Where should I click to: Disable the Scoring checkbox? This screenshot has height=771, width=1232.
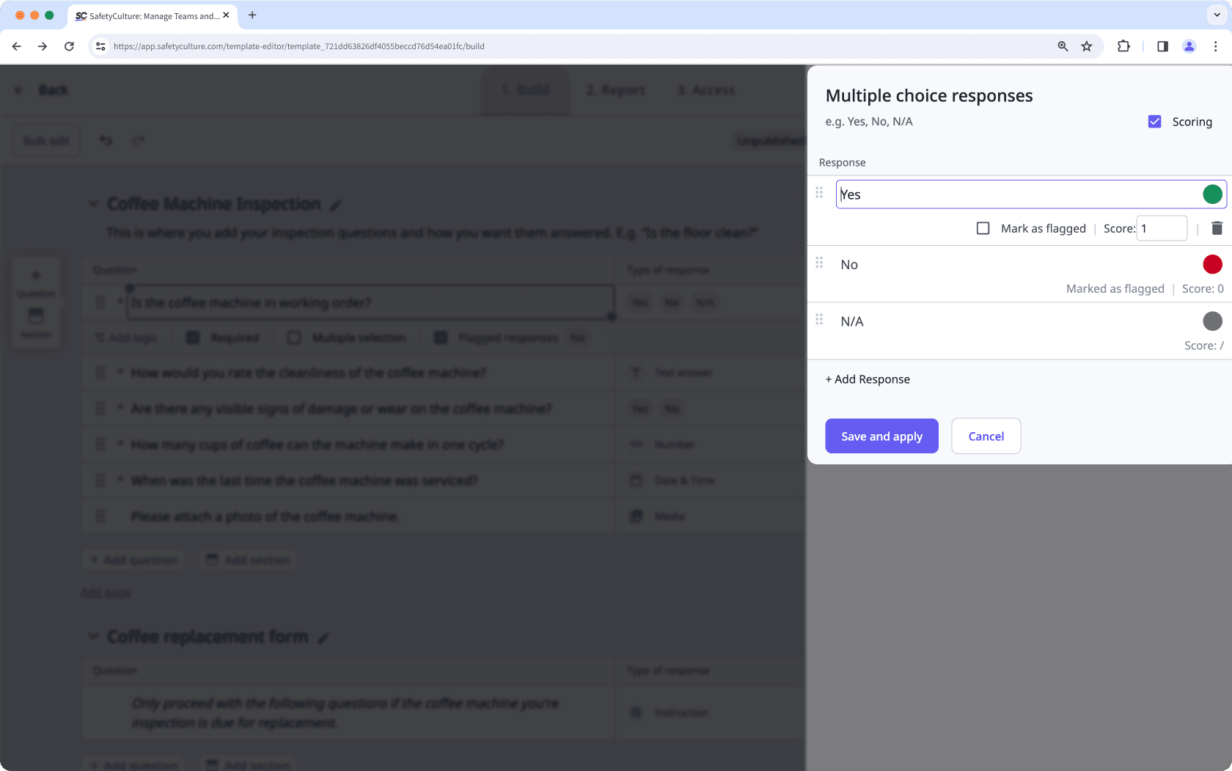[x=1155, y=121]
